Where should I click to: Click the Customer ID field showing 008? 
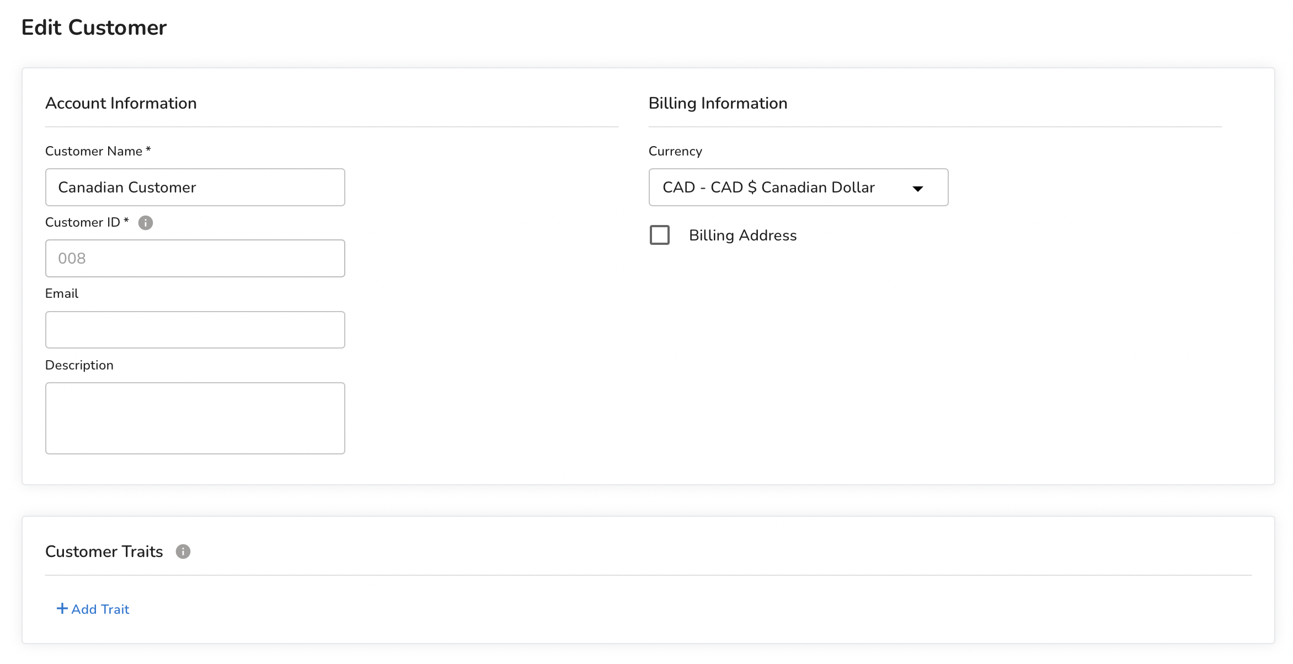[195, 259]
